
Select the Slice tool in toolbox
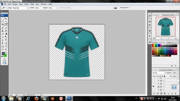pyautogui.click(x=6, y=24)
